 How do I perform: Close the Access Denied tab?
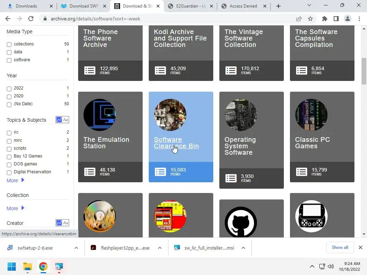265,6
